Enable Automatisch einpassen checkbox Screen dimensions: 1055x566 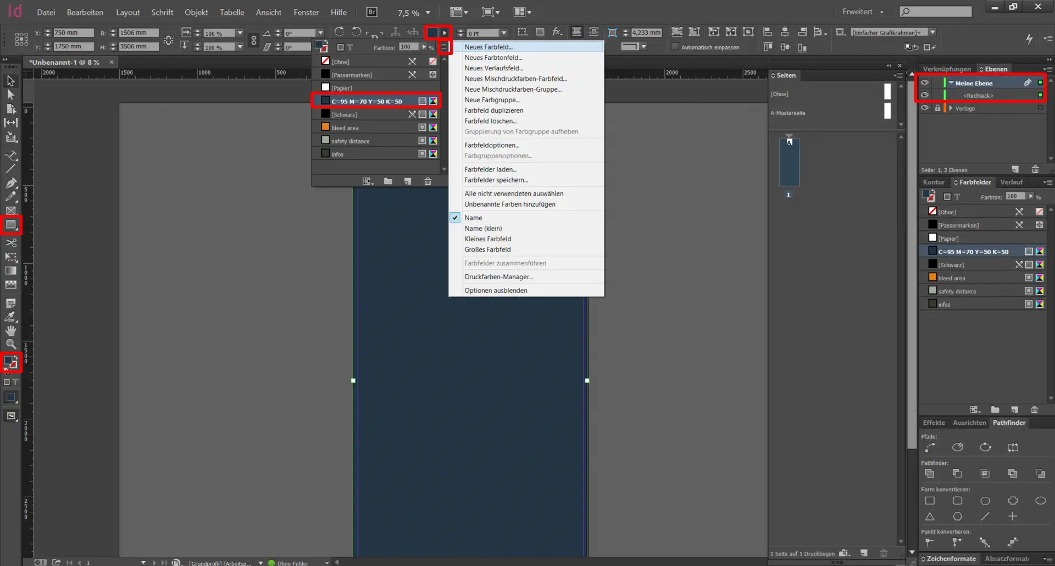point(675,47)
